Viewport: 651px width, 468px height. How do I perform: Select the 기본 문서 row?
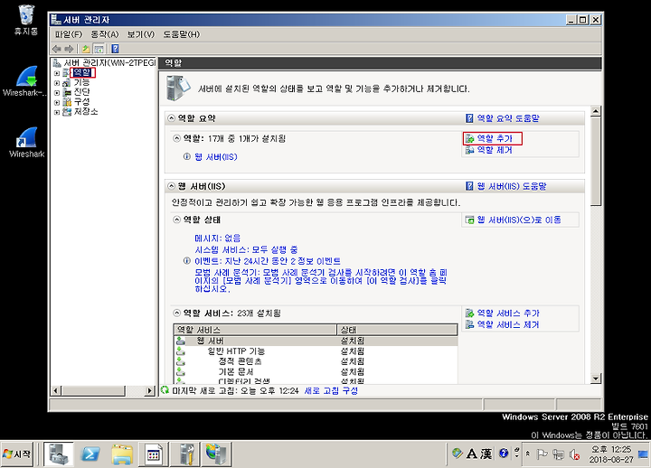316,371
